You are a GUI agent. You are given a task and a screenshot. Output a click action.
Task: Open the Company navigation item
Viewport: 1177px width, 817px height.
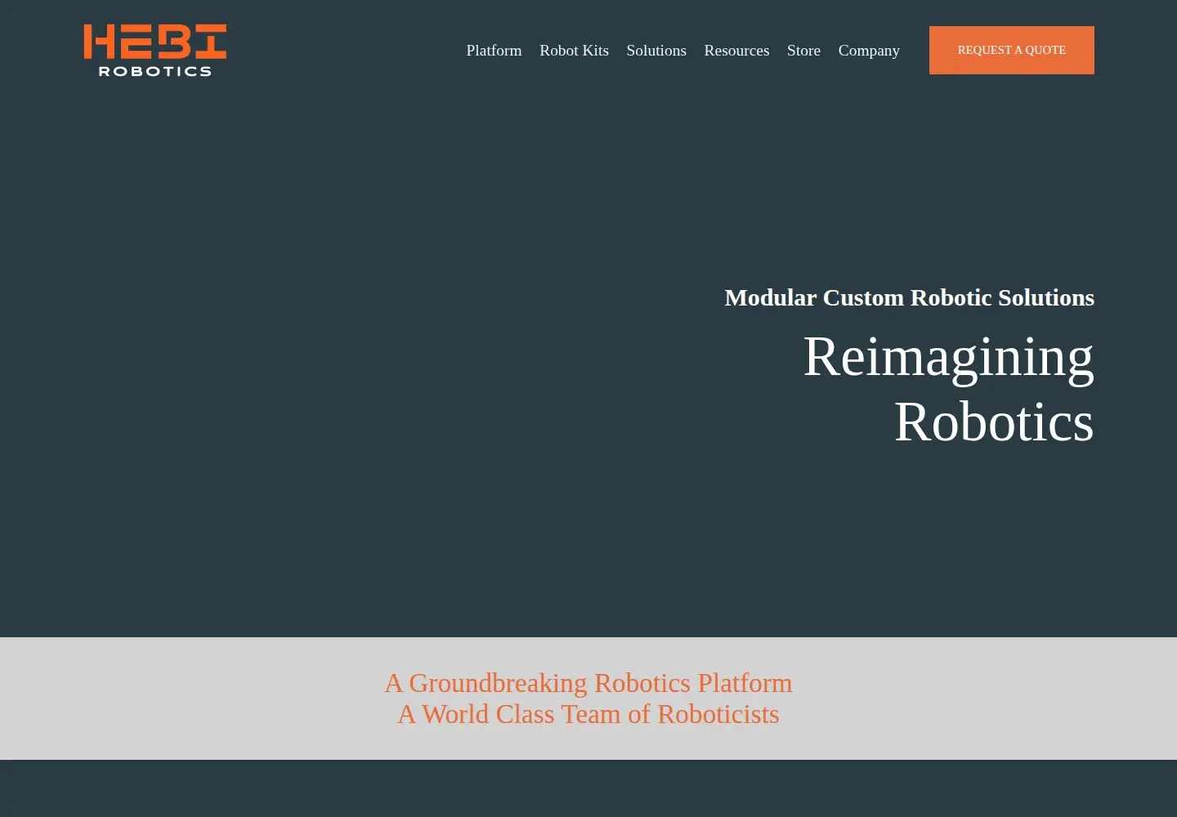(x=869, y=51)
